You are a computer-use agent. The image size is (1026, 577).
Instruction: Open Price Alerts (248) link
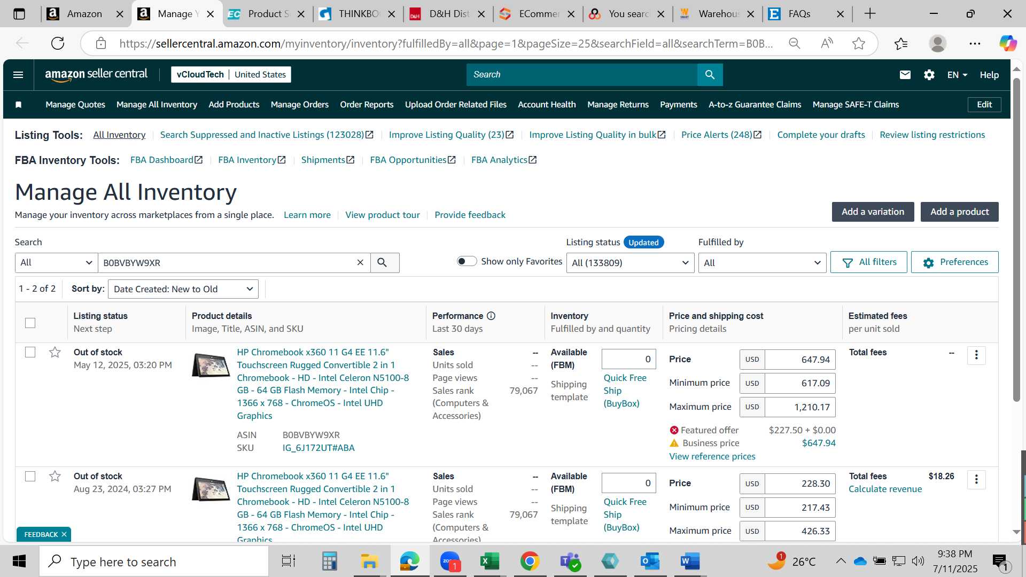(x=721, y=135)
